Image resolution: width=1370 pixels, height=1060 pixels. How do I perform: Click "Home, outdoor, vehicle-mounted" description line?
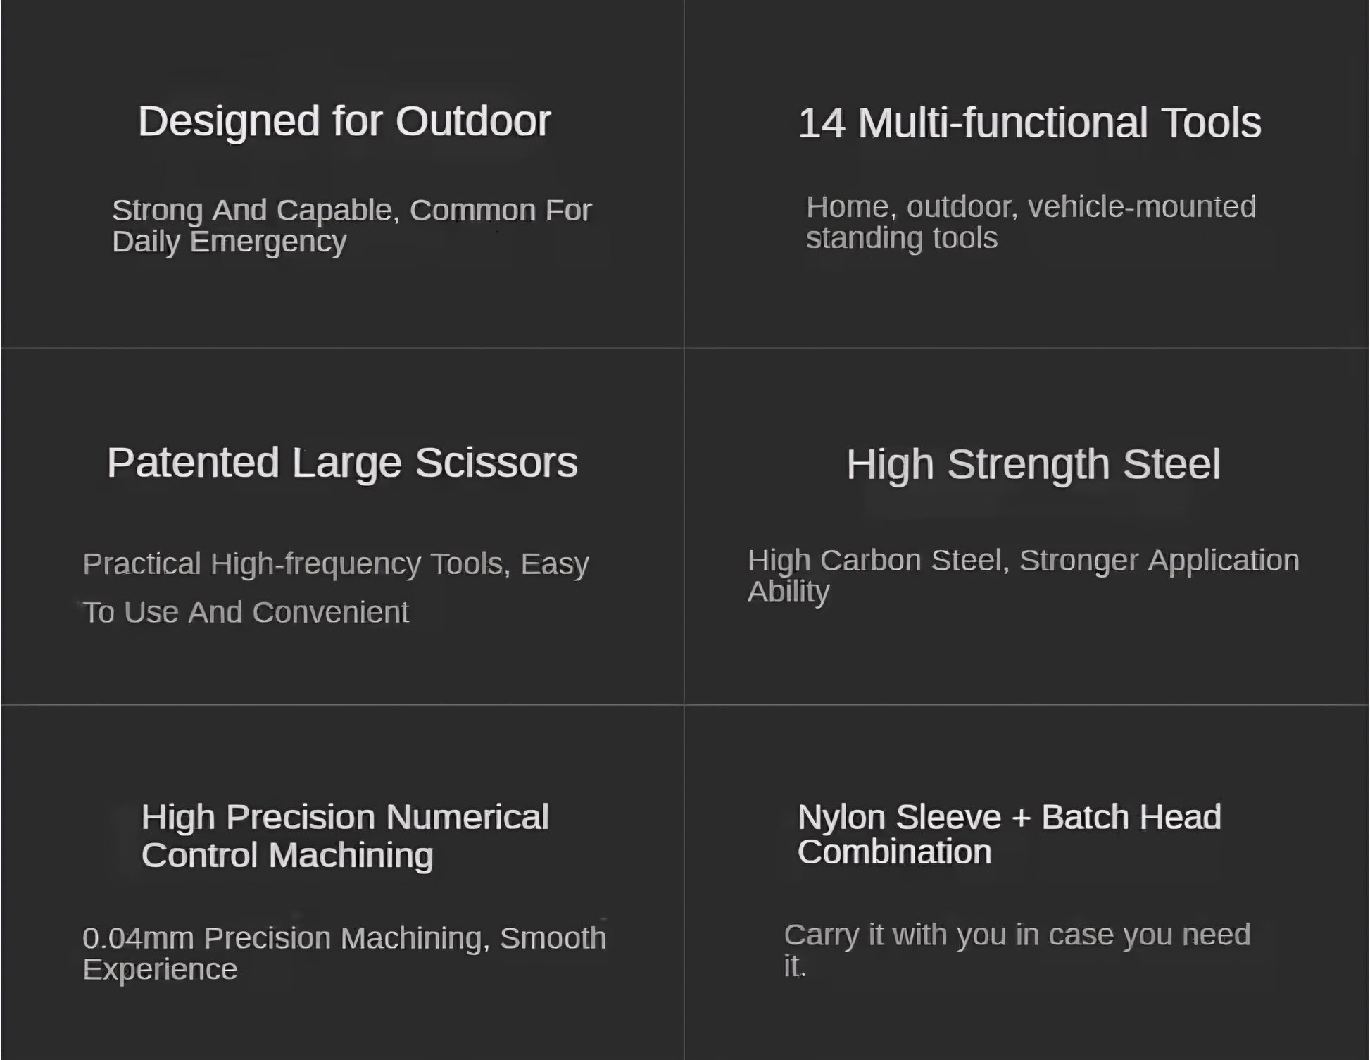(1031, 207)
